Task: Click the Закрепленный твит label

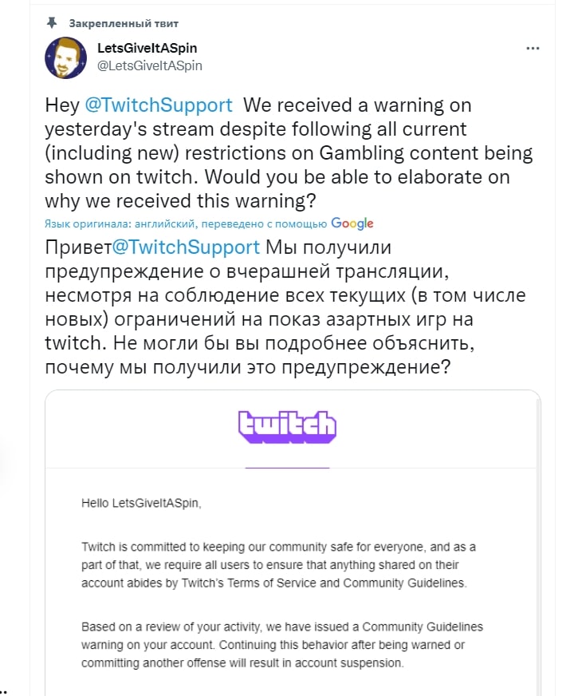Action: tap(123, 22)
